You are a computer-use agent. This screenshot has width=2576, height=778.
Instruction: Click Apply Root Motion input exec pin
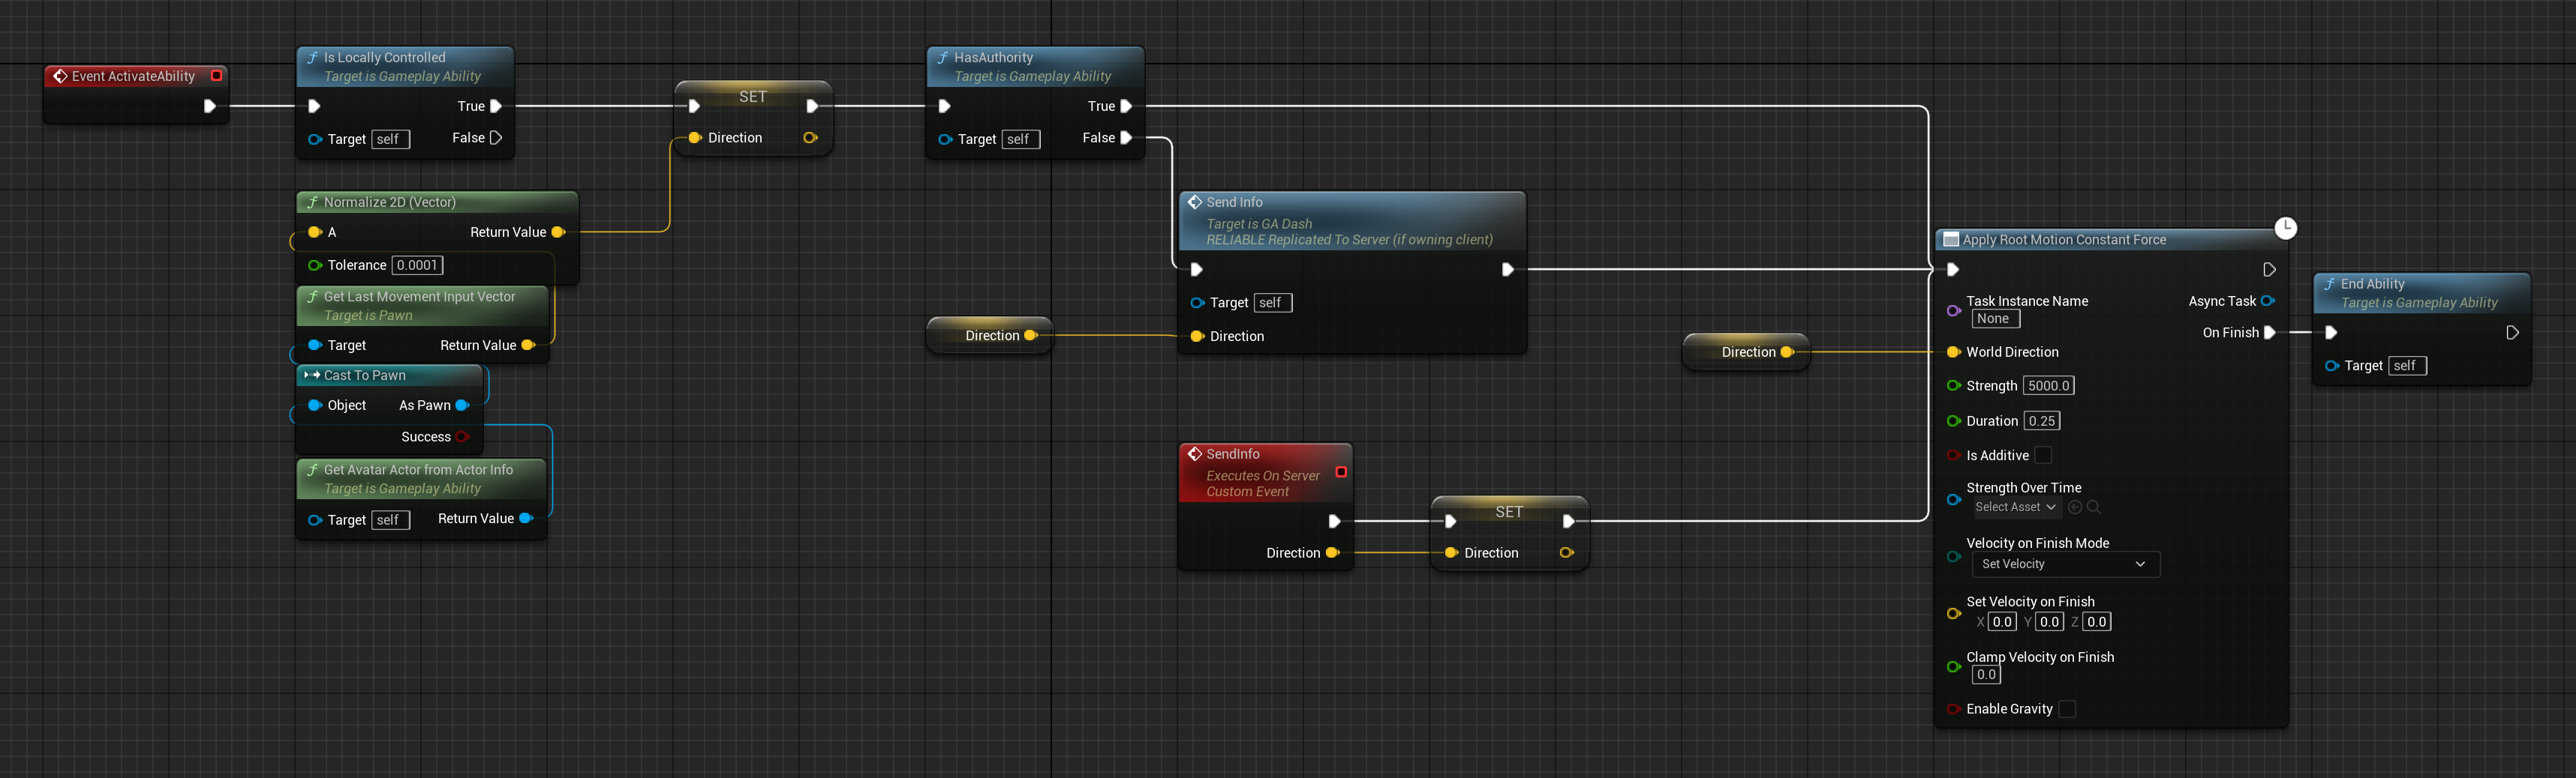point(1953,268)
